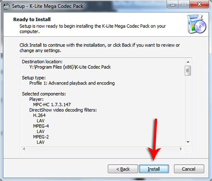Click the vertical scrollbar thumb
The image size is (212, 181).
188,71
